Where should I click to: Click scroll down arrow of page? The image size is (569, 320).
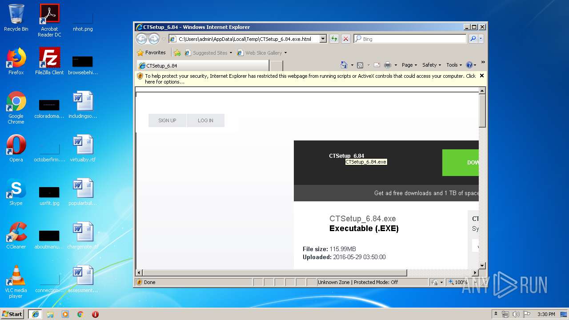tap(482, 265)
